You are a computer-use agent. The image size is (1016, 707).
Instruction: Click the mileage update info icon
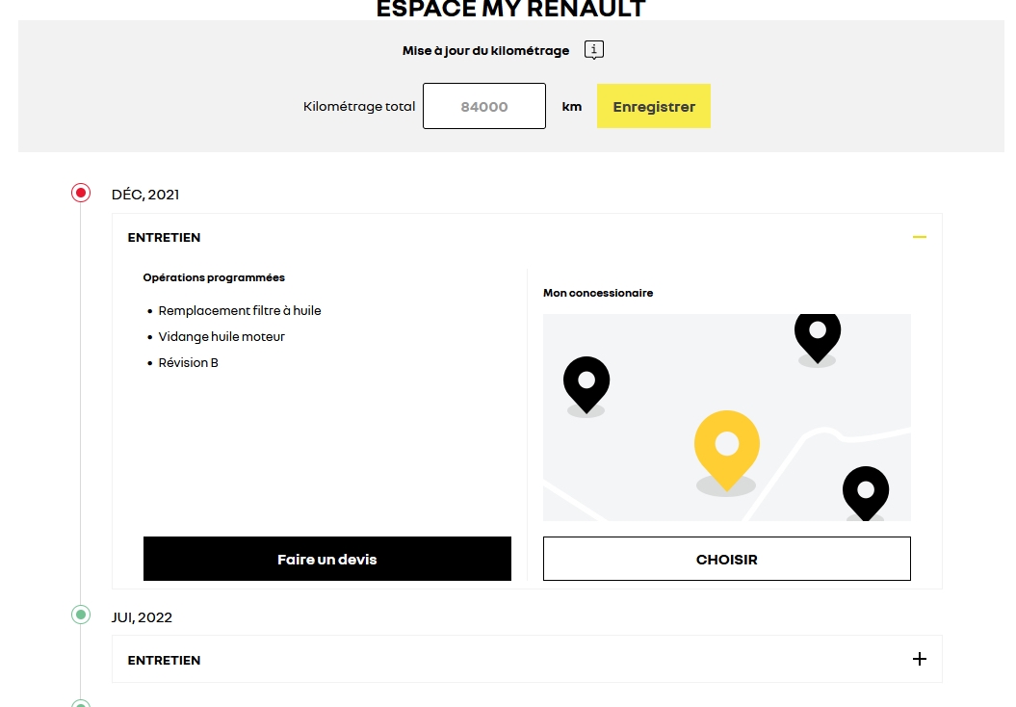[x=594, y=50]
